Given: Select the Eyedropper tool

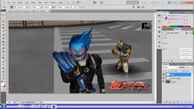Looking at the screenshot, I should (3, 31).
